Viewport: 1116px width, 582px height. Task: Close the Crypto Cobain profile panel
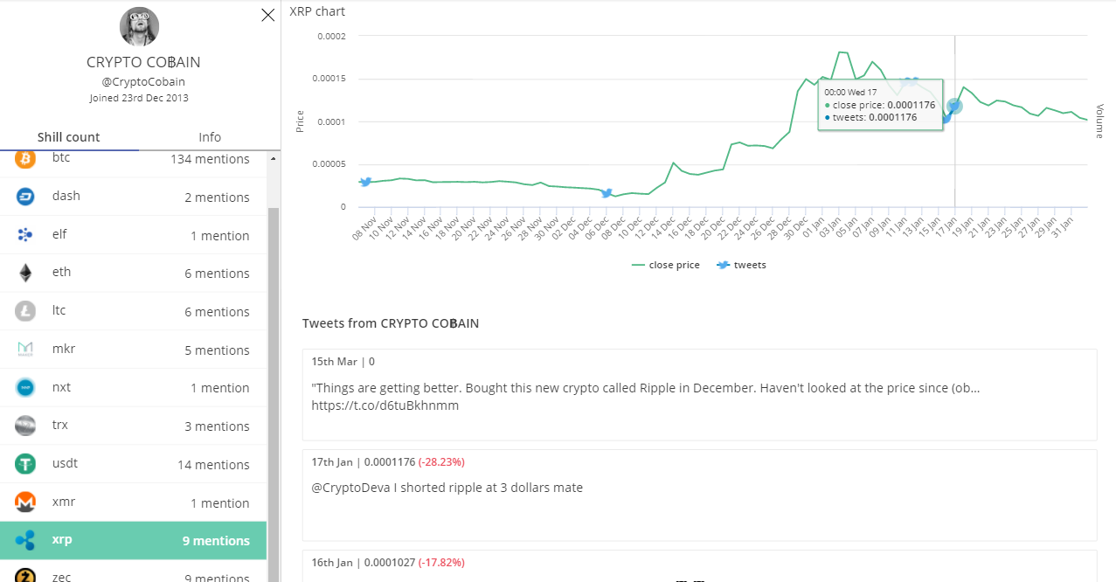click(x=268, y=14)
